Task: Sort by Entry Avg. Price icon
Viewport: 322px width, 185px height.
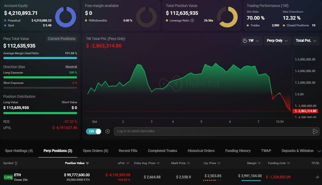Action: 158,163
